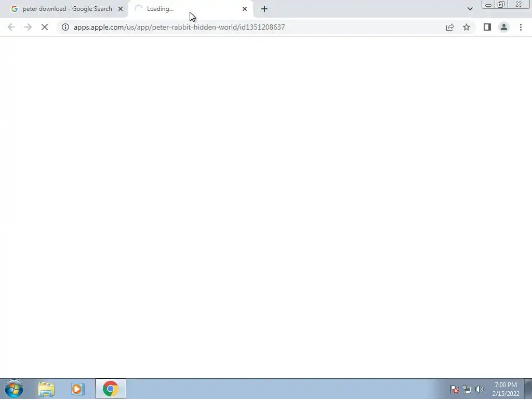Bookmark this tab with star icon
The width and height of the screenshot is (532, 399).
click(x=467, y=27)
